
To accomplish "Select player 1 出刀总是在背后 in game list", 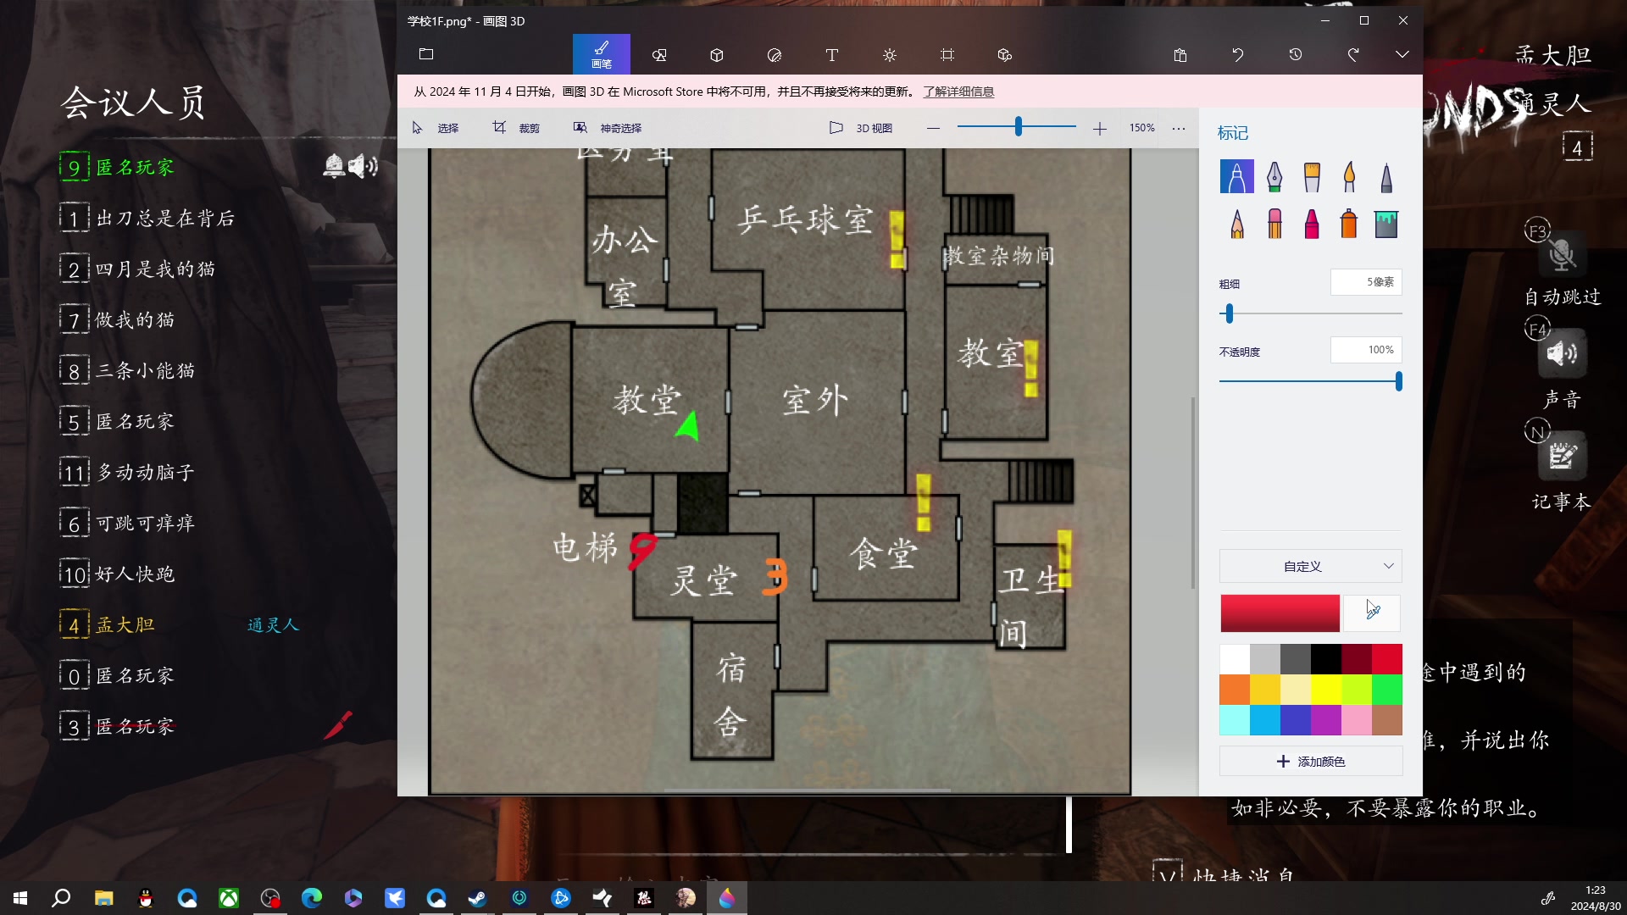I will [148, 219].
